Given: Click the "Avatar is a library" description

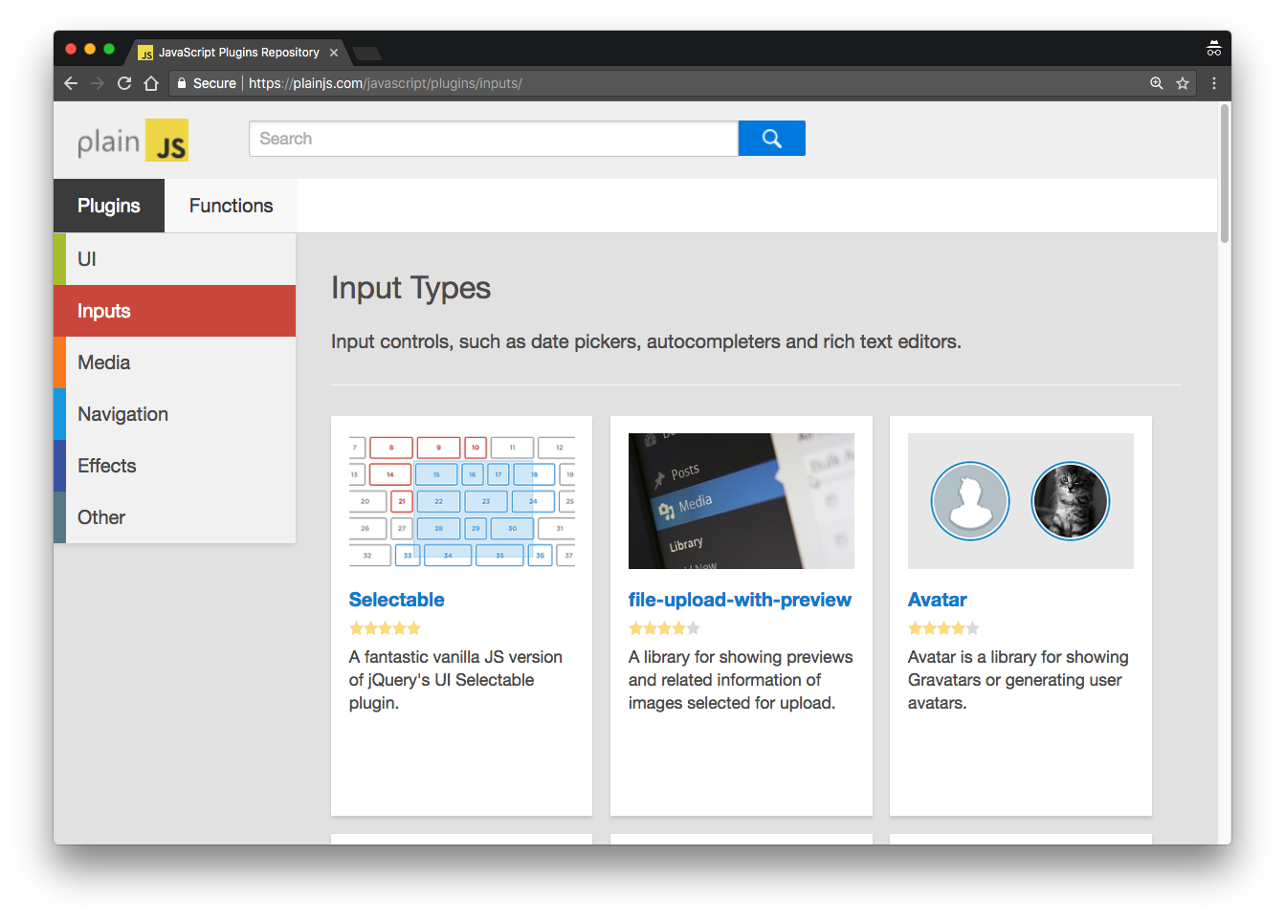Looking at the screenshot, I should point(1018,680).
